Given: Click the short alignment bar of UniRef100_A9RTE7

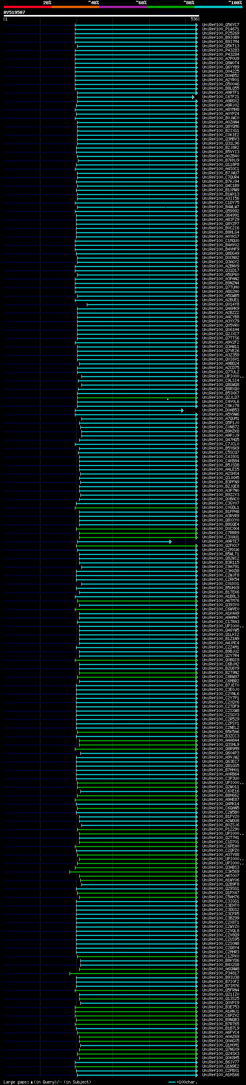Looking at the screenshot, I should [124, 541].
